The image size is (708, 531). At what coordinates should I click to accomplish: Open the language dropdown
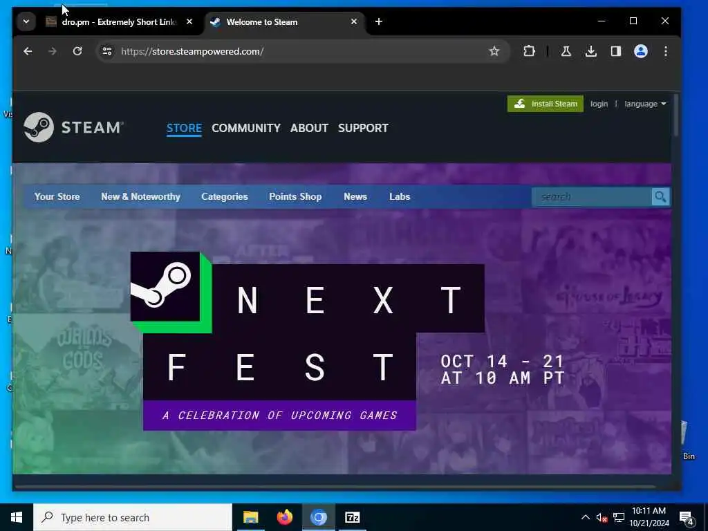coord(645,104)
